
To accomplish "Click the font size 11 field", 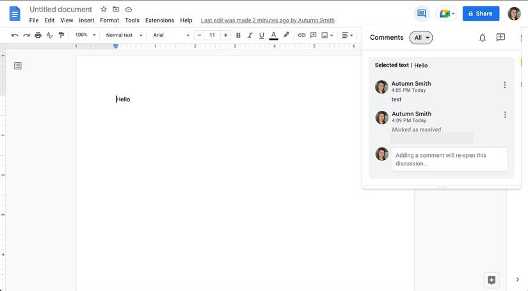I will (x=212, y=35).
